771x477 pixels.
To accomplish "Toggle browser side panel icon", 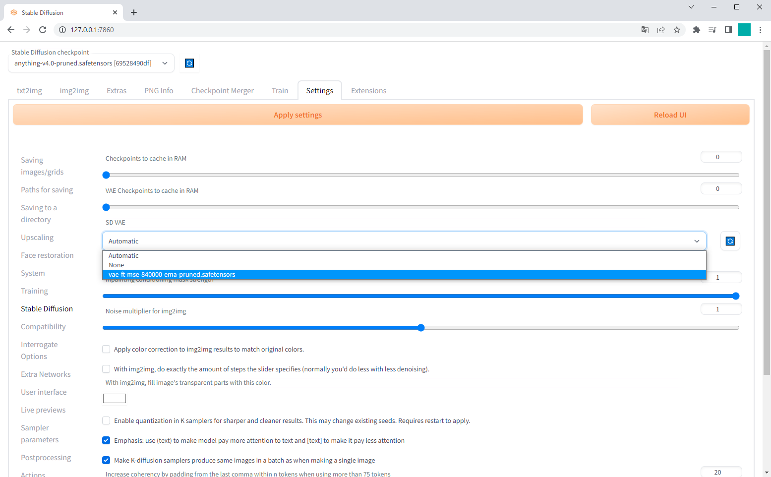I will coord(728,30).
